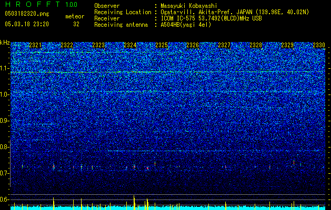
Task: Click the 2326 time marker
Action: 193,45
